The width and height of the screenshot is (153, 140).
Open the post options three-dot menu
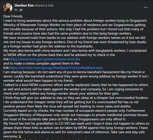click(x=145, y=7)
